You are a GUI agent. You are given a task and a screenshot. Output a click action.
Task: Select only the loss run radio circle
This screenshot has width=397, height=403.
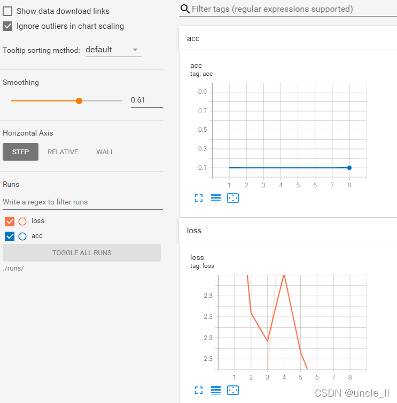(22, 222)
